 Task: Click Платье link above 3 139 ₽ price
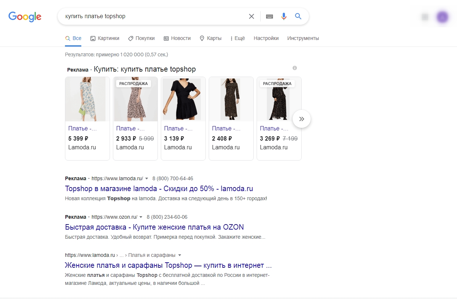click(x=179, y=128)
